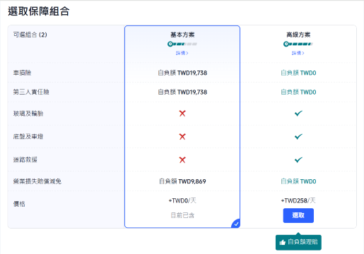Click 車損險 deductible TWD19,738 in 基本方案
This screenshot has height=254, width=364.
click(x=182, y=73)
